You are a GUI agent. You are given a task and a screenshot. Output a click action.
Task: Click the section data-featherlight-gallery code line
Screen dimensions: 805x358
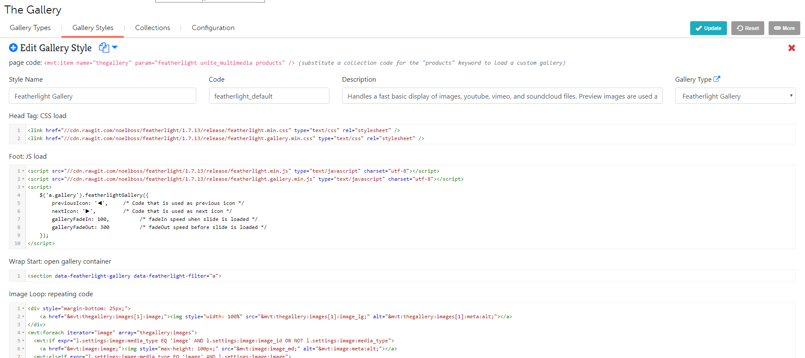click(x=125, y=276)
